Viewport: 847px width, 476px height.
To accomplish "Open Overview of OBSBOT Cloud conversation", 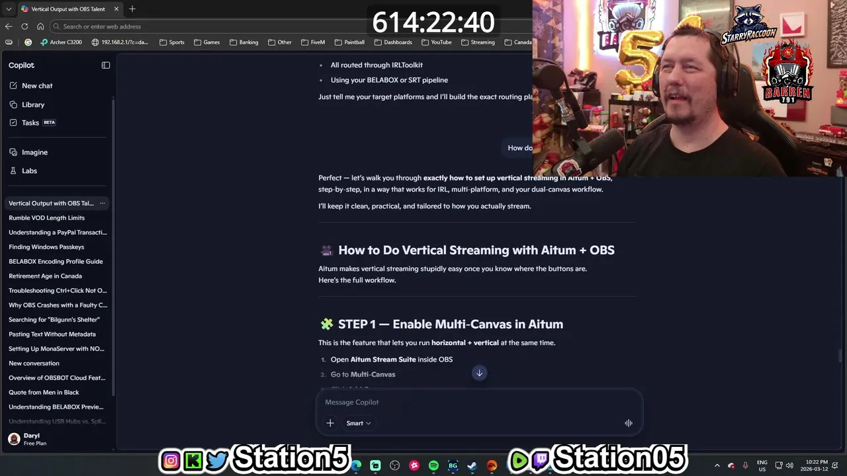I will (x=57, y=377).
